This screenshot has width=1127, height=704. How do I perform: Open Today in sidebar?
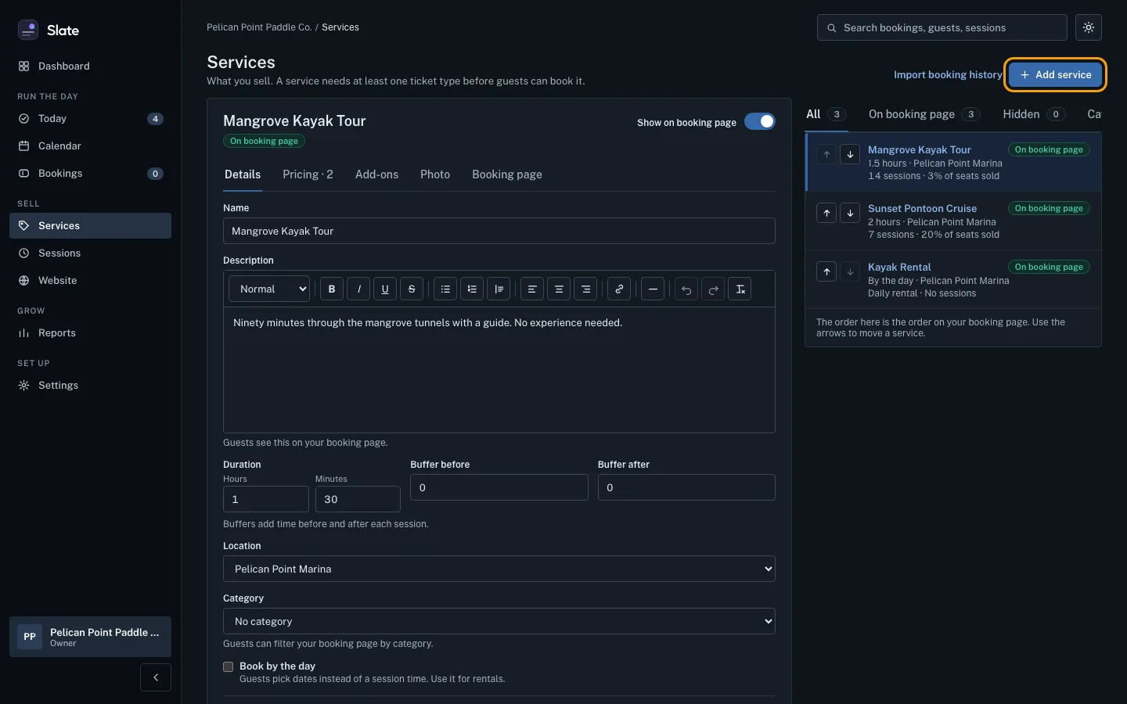coord(90,118)
